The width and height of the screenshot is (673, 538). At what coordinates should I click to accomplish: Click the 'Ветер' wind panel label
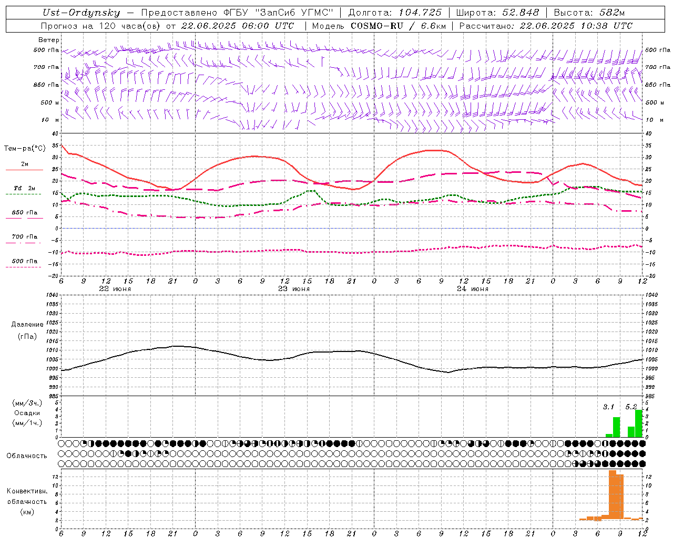49,40
